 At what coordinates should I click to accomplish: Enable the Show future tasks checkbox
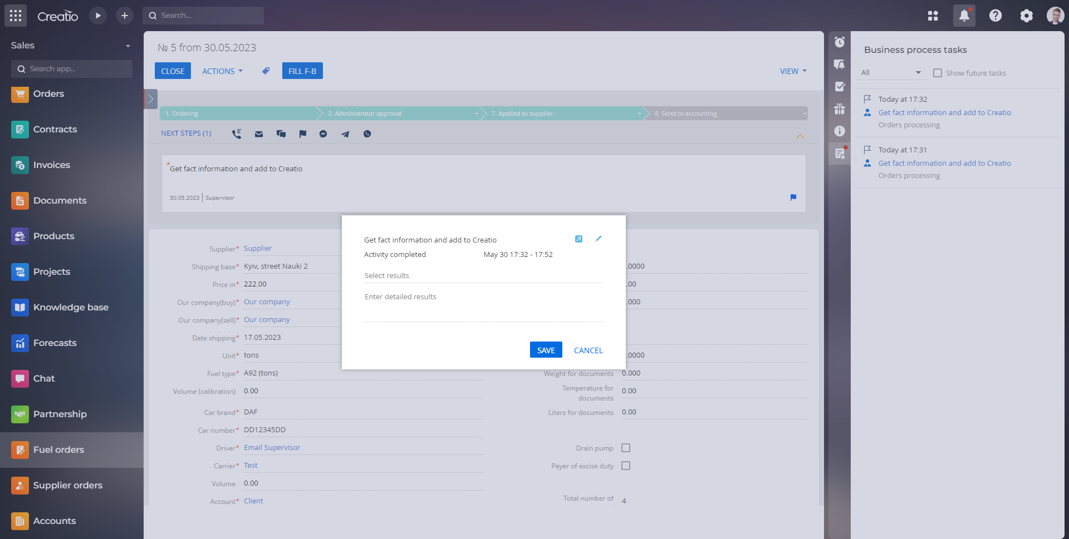[936, 73]
